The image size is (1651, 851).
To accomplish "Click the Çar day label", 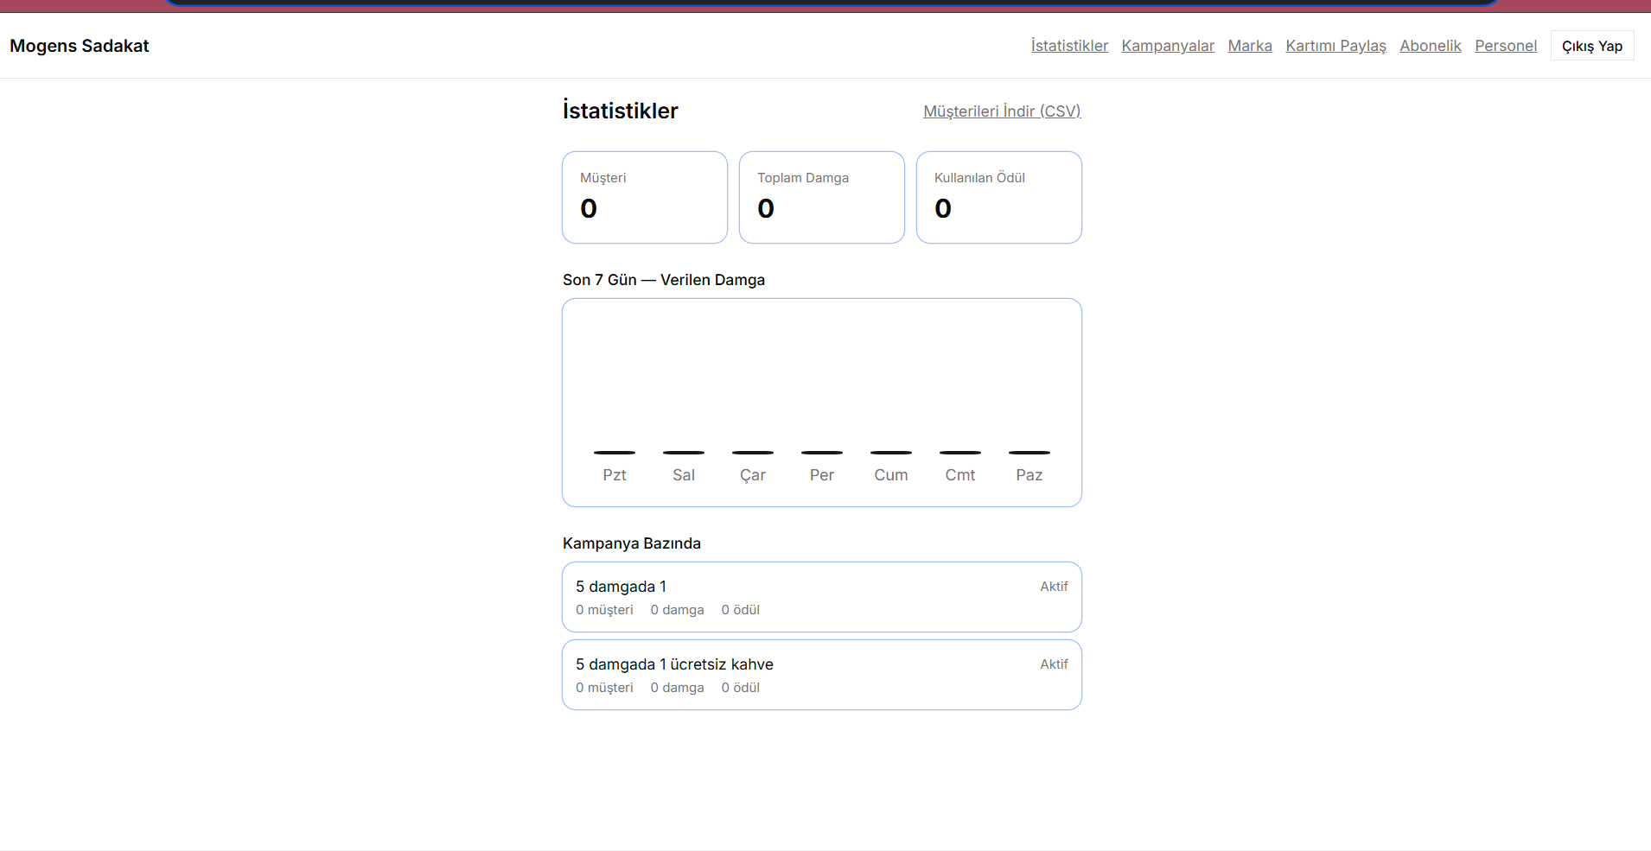I will (x=753, y=475).
